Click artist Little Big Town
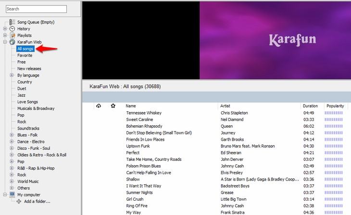 [234, 199]
